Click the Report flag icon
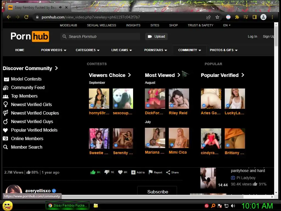Viewport: 281px width, 211px height. (151, 172)
